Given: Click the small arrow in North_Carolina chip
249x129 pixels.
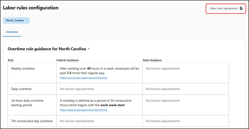Looking at the screenshot, I should point(27,20).
